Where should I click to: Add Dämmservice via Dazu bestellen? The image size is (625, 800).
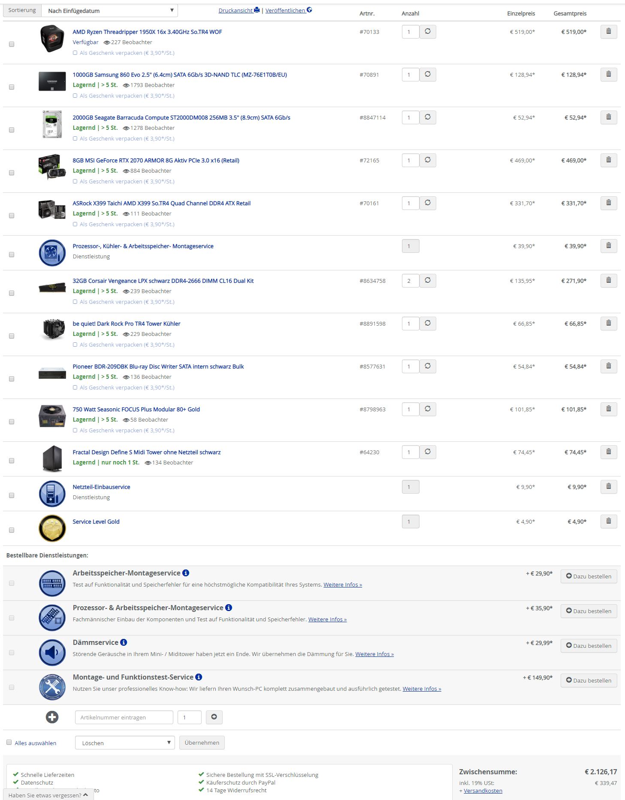pos(589,646)
